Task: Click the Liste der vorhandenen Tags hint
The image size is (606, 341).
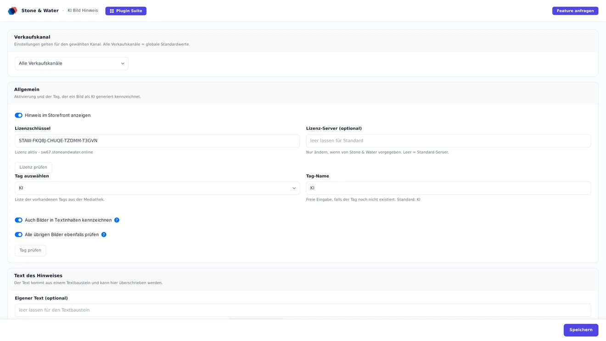Action: (x=60, y=200)
